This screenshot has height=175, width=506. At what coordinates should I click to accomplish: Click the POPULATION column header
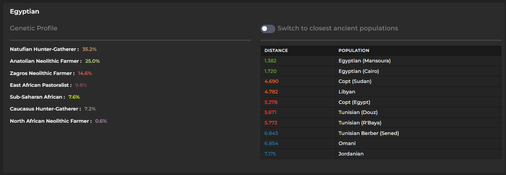coord(354,51)
